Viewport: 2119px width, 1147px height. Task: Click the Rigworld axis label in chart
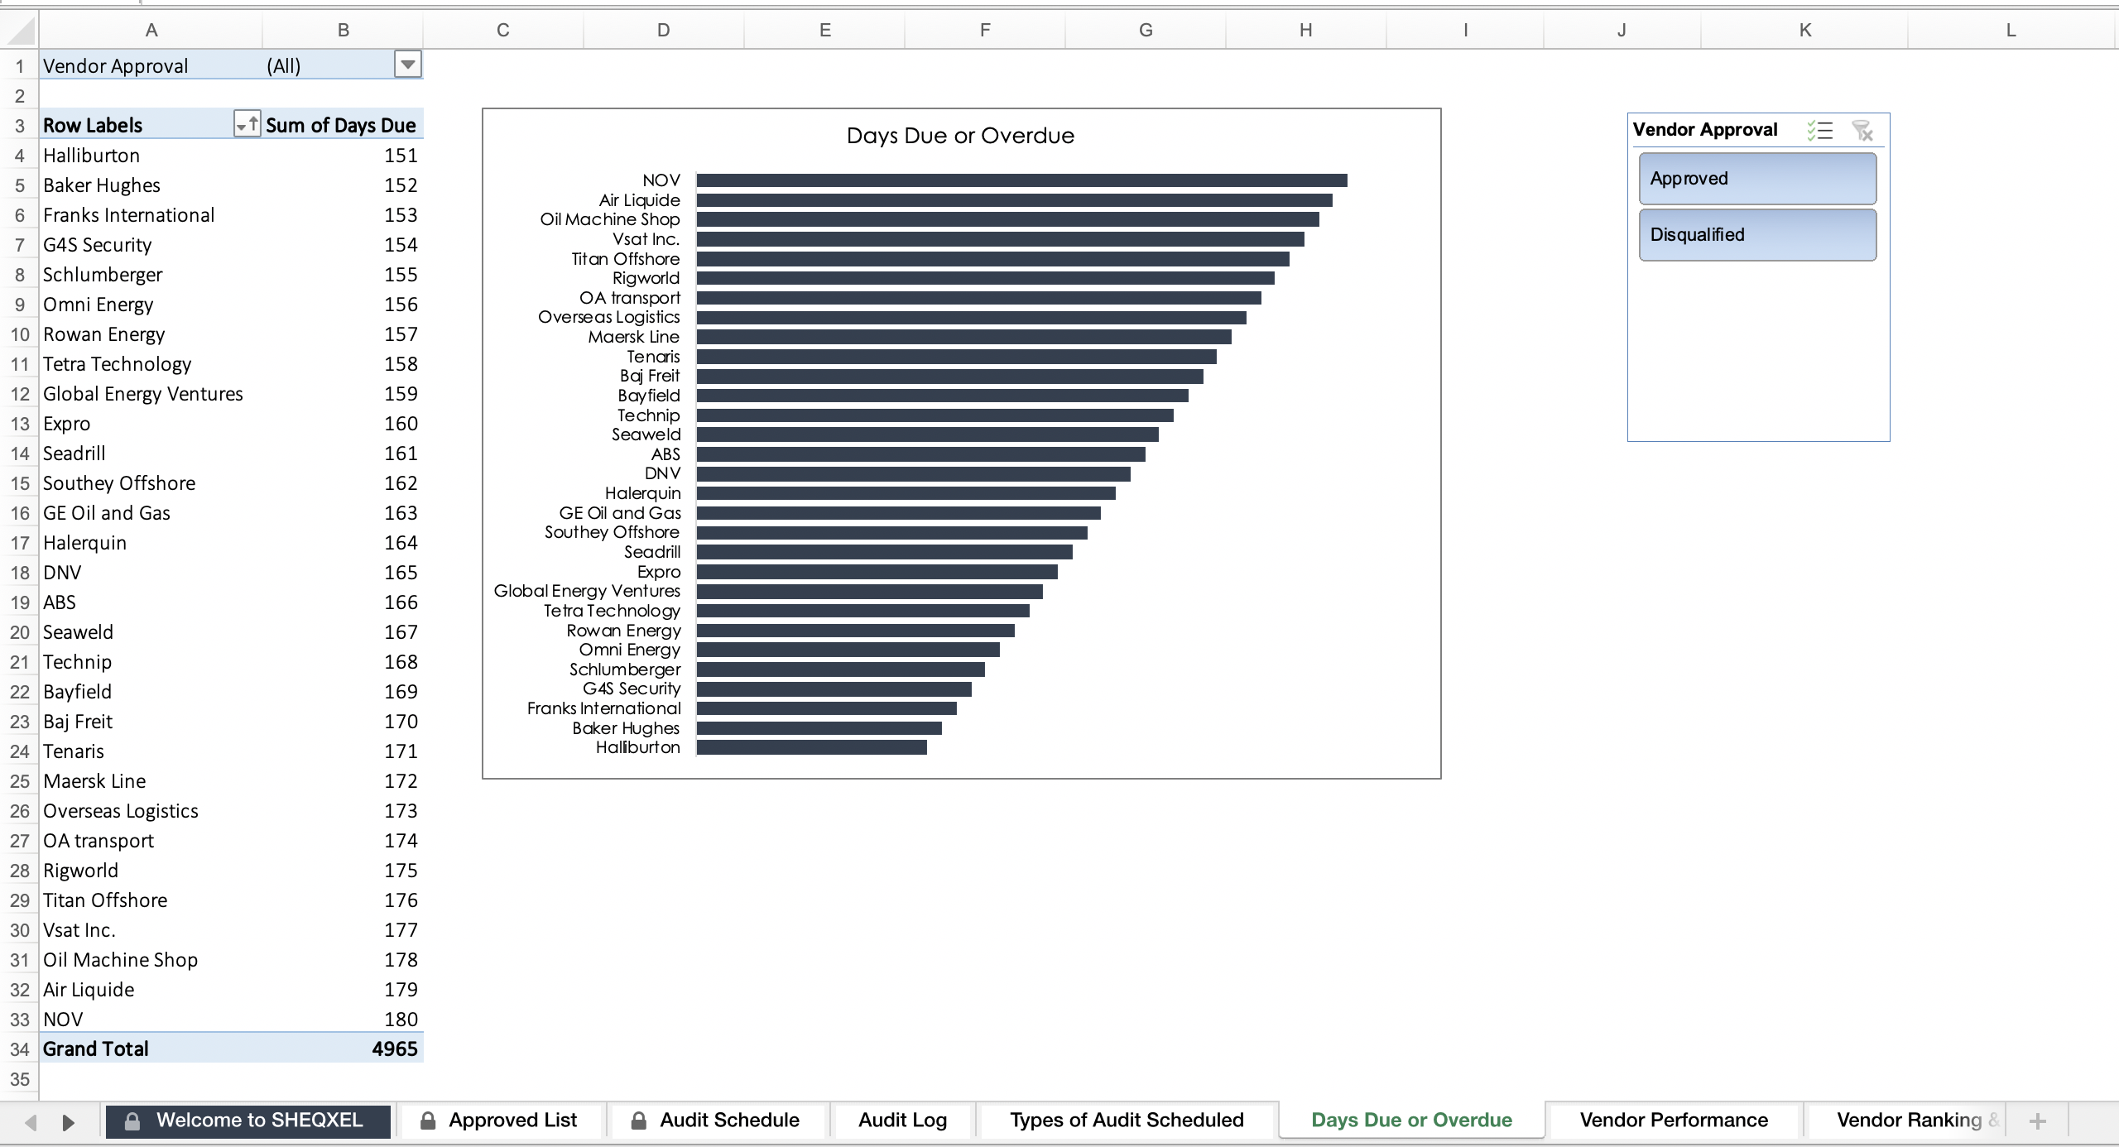(646, 278)
